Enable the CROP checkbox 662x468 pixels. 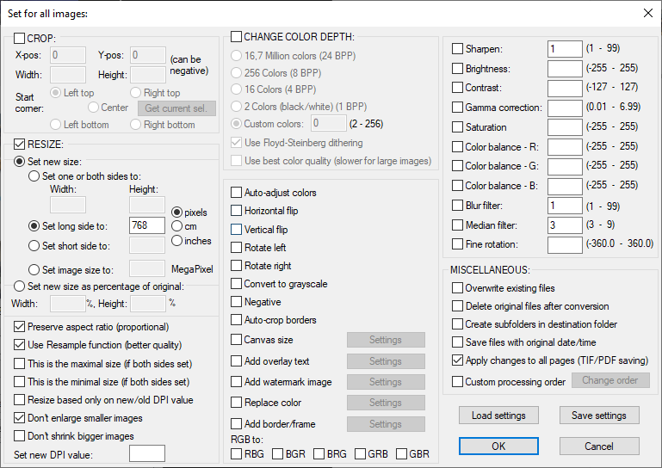pyautogui.click(x=20, y=39)
